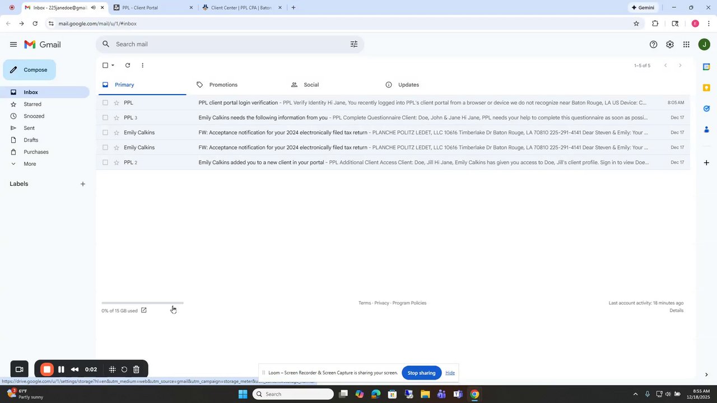Select the Primary inbox tab
The height and width of the screenshot is (403, 717).
[x=141, y=85]
